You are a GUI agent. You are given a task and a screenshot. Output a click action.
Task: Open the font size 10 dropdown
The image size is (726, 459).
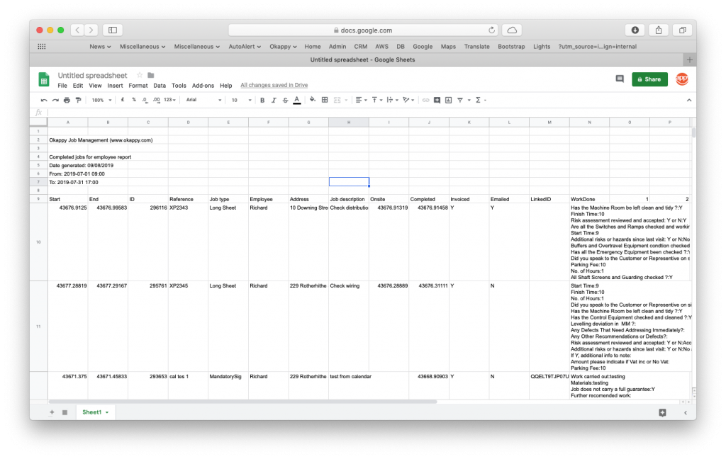tap(241, 100)
